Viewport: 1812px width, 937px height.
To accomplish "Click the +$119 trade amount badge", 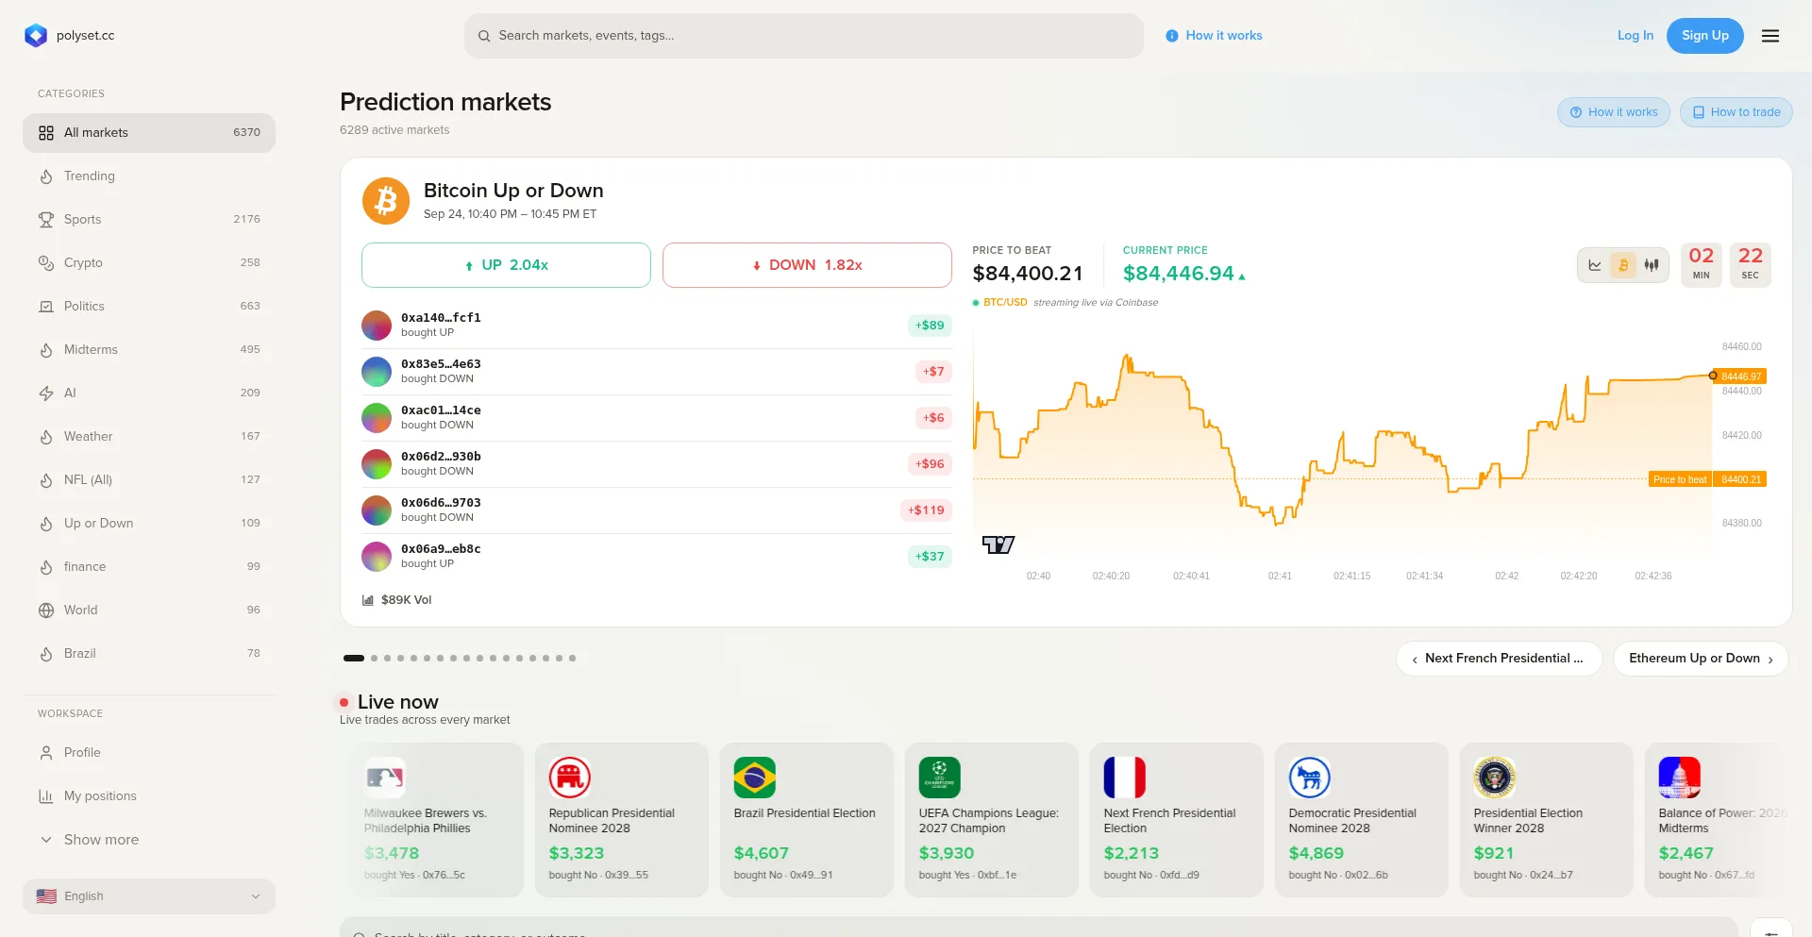I will (926, 510).
